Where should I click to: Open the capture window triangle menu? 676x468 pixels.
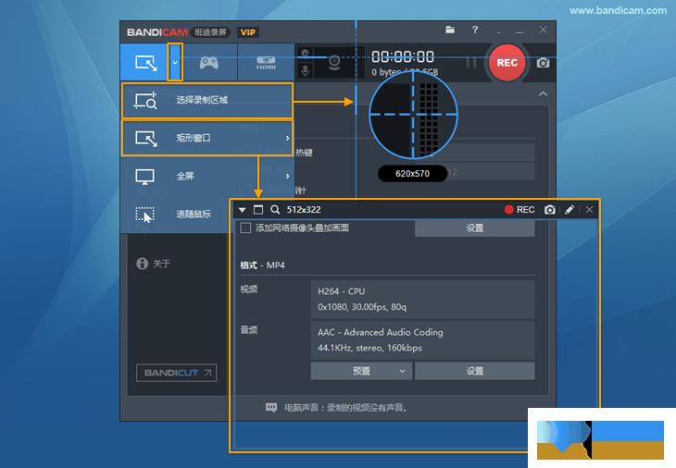(x=243, y=210)
